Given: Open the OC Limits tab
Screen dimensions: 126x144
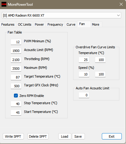Looking at the screenshot, I should (24, 24).
